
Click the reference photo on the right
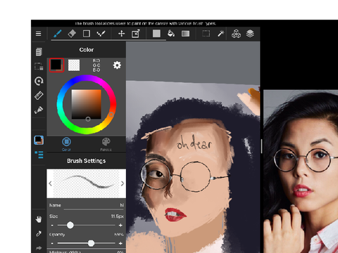pos(301,171)
